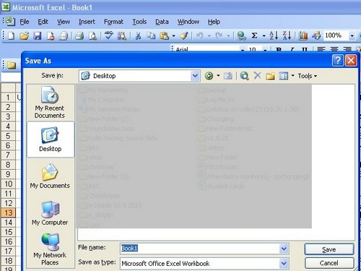Open the Tools menu in the menu bar
361x271 pixels.
tap(139, 22)
